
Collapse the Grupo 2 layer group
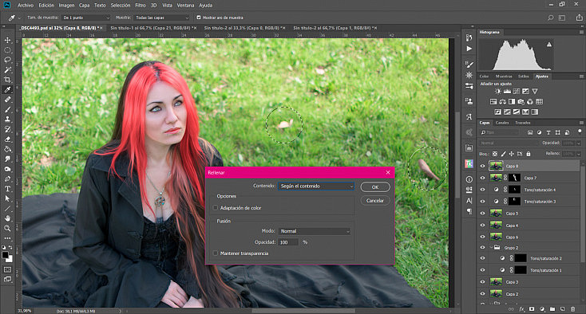click(x=492, y=248)
